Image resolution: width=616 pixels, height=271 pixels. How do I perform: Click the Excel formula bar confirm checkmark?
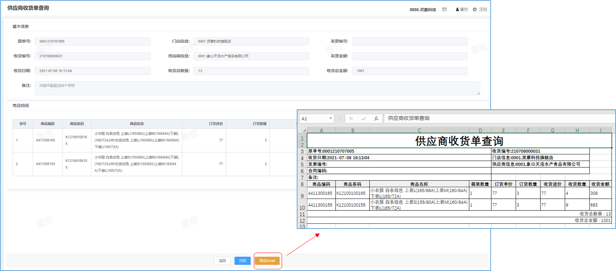tap(364, 119)
